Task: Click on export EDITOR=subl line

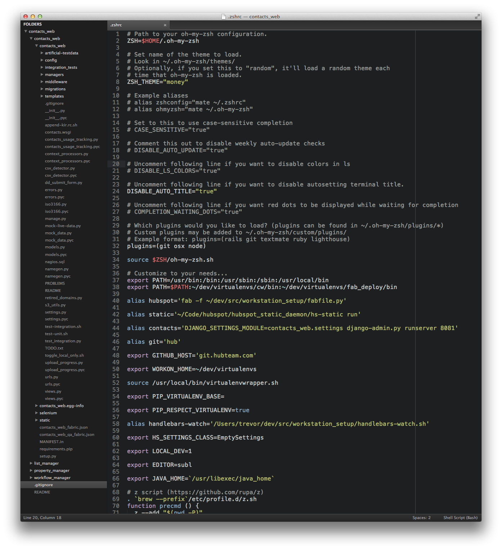Action: click(159, 465)
